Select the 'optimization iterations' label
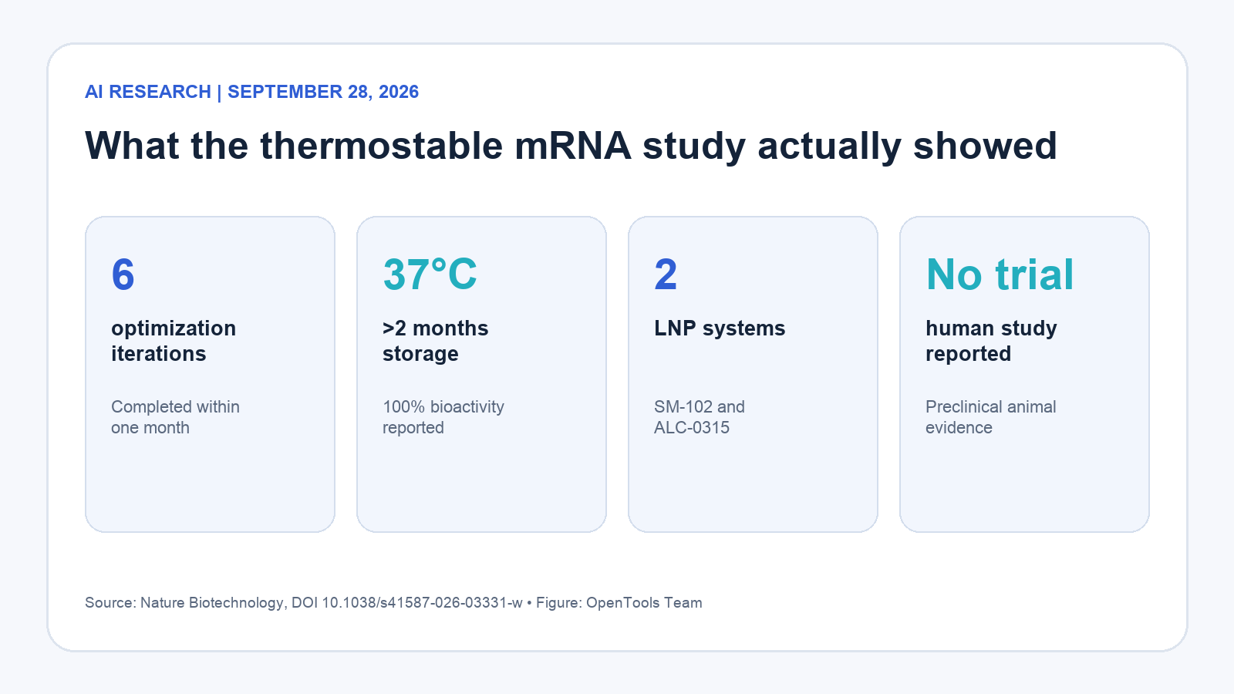 tap(174, 341)
